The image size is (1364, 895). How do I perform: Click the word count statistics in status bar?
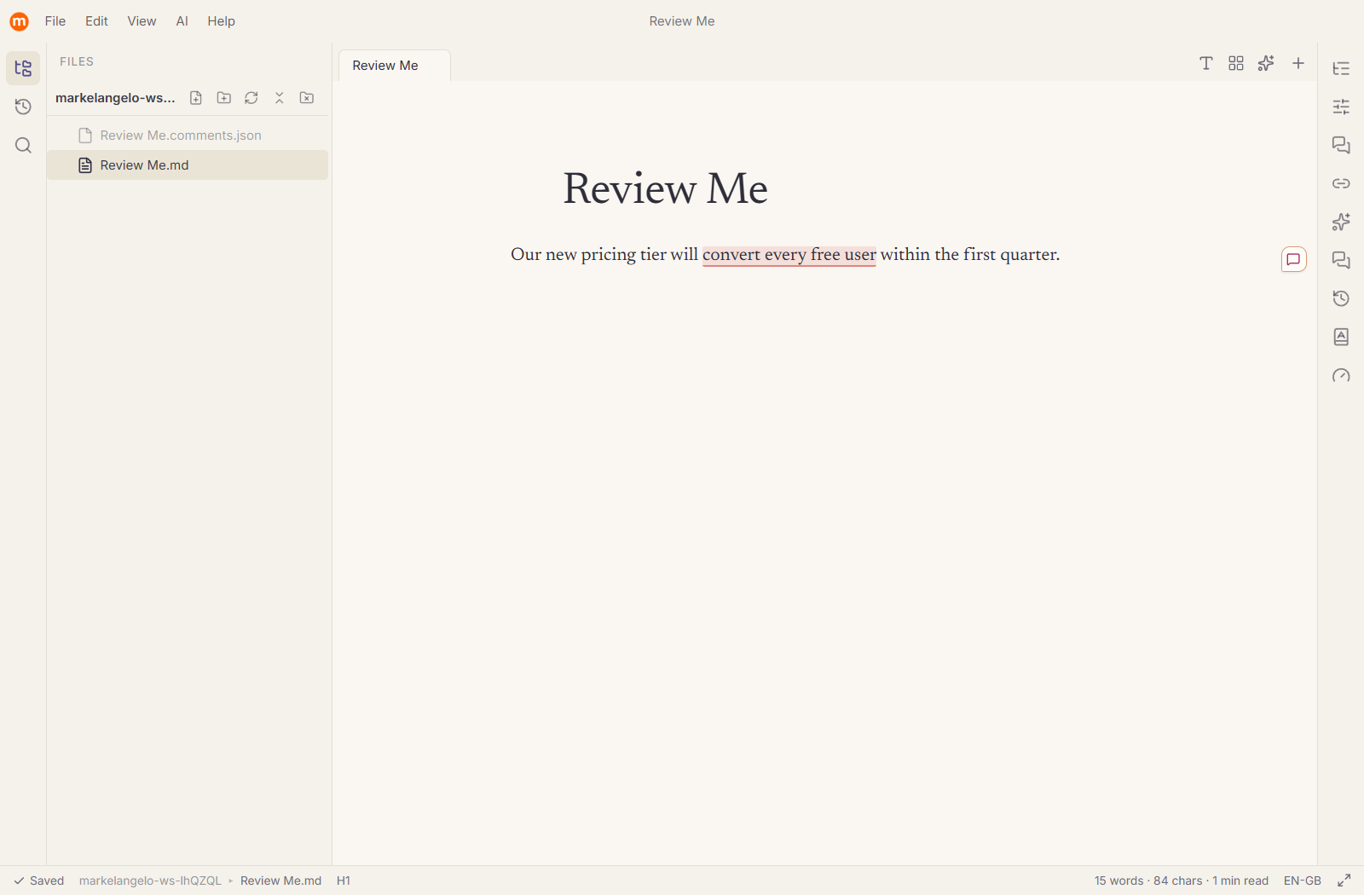(x=1181, y=881)
